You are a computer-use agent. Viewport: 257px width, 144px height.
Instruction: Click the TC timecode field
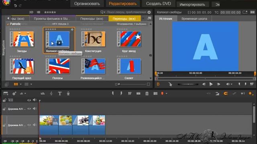point(230,12)
